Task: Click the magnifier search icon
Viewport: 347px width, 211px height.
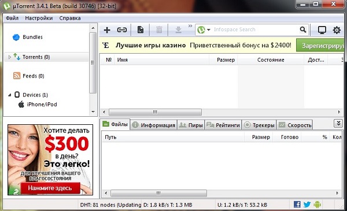Action: [303, 29]
